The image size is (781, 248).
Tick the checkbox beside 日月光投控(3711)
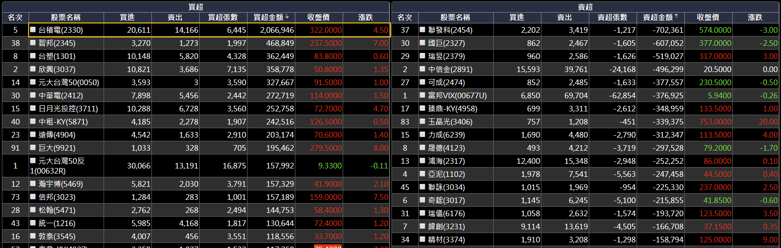point(33,108)
